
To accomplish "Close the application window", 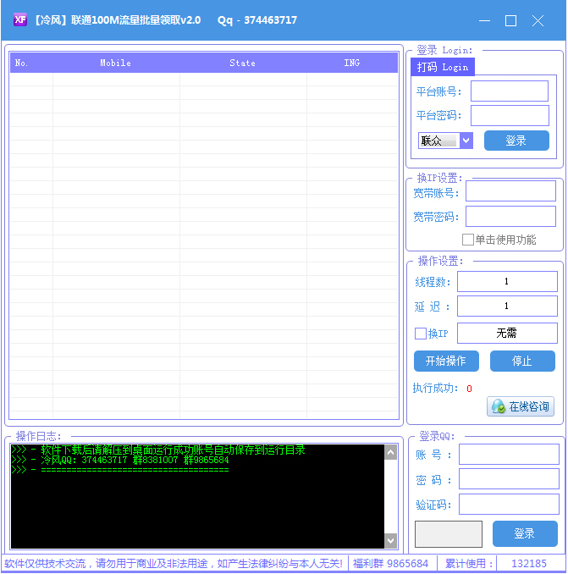I will 538,21.
